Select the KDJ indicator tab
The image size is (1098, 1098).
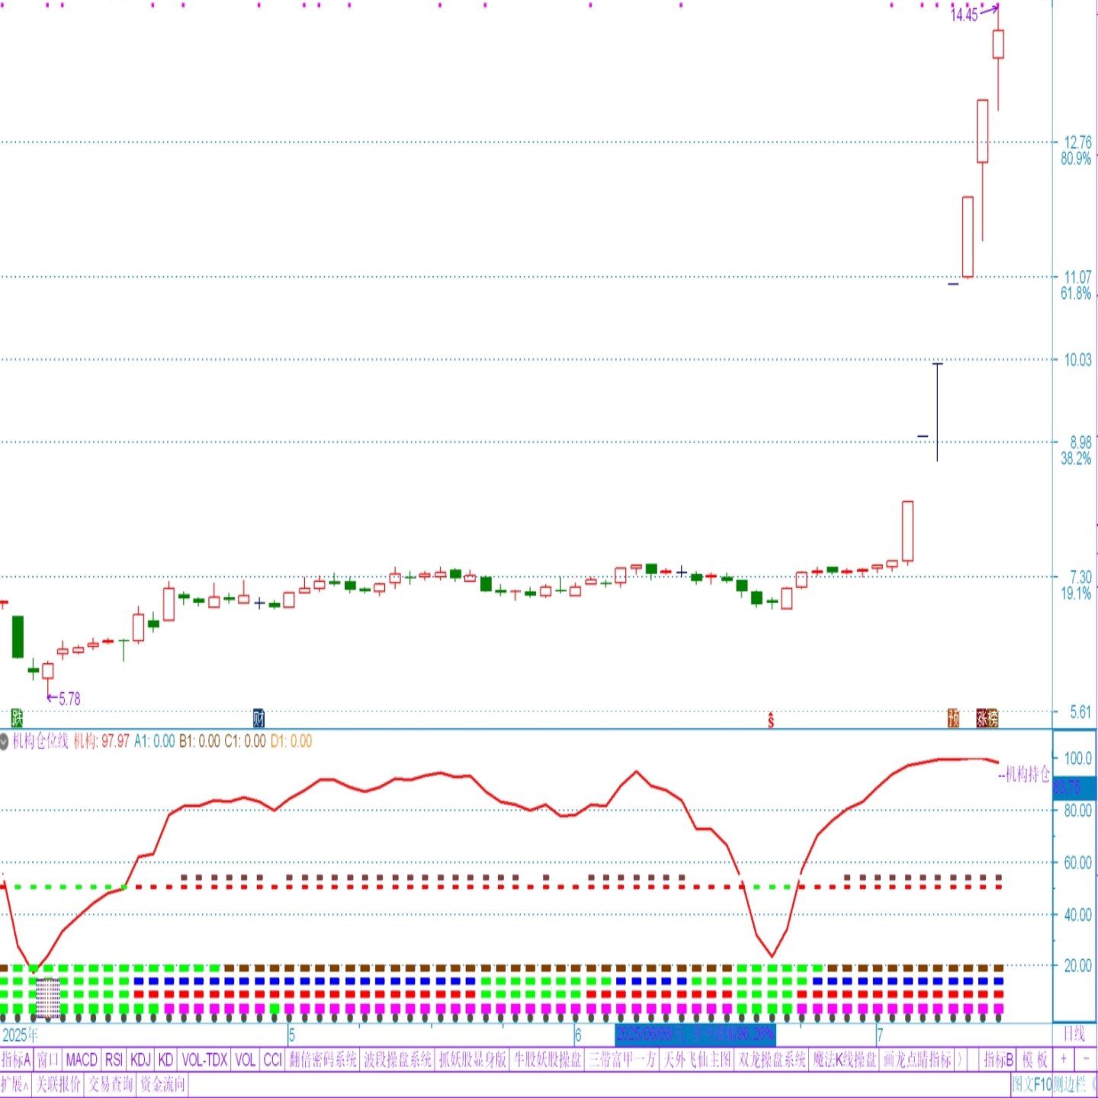(x=140, y=1059)
